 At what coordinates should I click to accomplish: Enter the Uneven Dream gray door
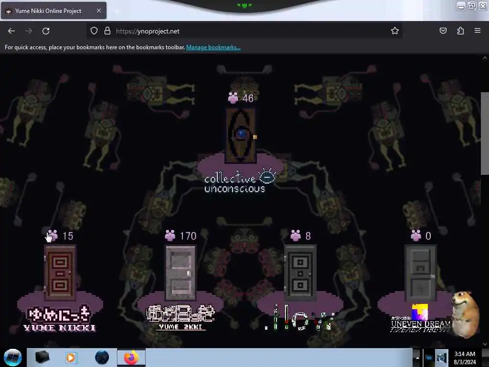[420, 273]
